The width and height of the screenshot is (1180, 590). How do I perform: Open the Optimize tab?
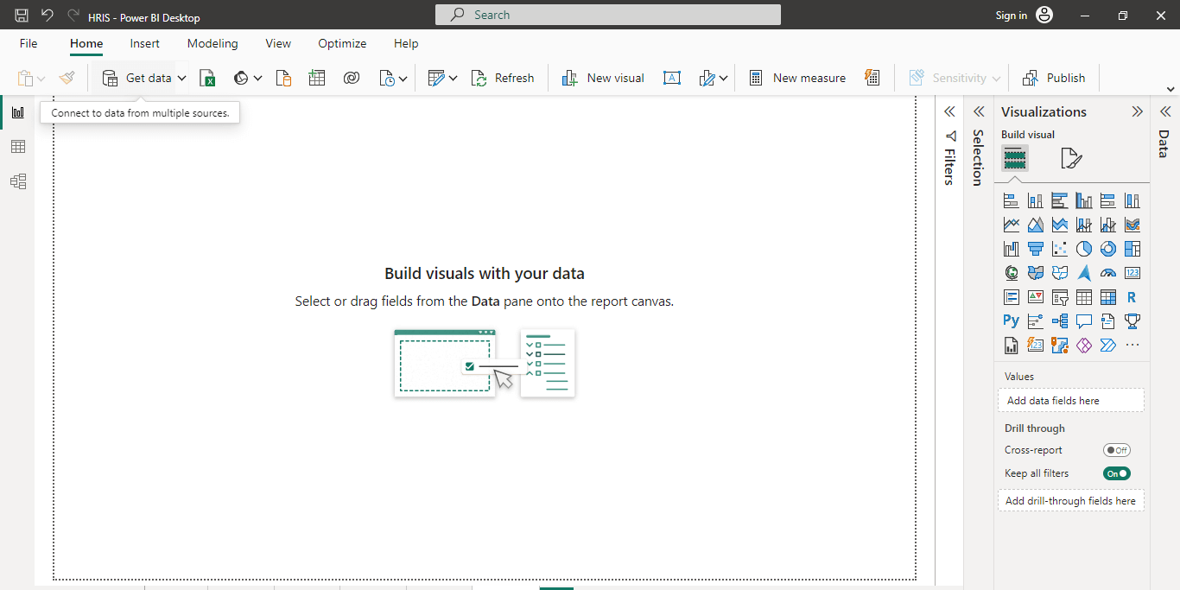(x=342, y=43)
